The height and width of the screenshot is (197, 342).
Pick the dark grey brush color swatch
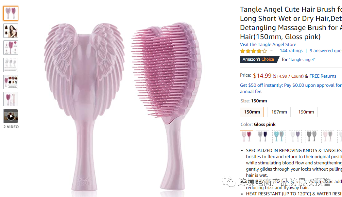[312, 137]
